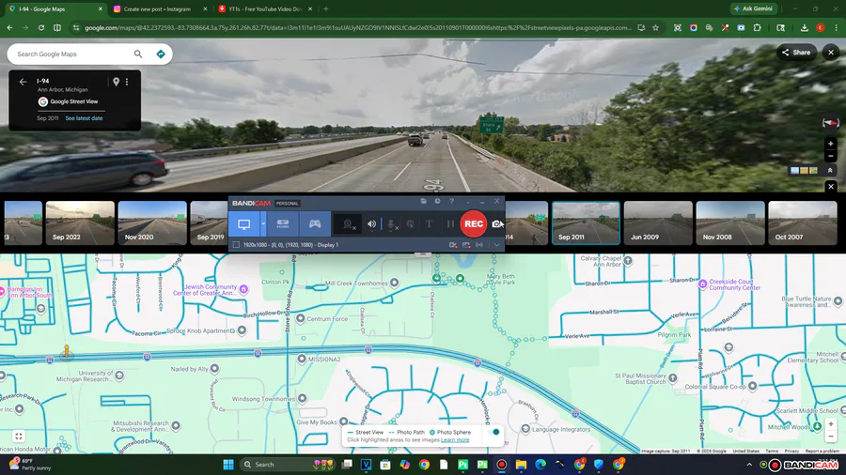Bookmark this page with star icon
This screenshot has width=846, height=475.
tap(655, 27)
